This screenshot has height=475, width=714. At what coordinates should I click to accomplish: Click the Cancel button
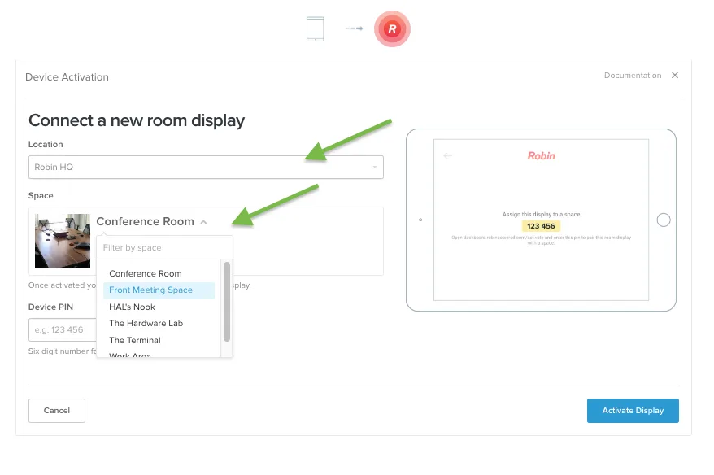pos(56,410)
